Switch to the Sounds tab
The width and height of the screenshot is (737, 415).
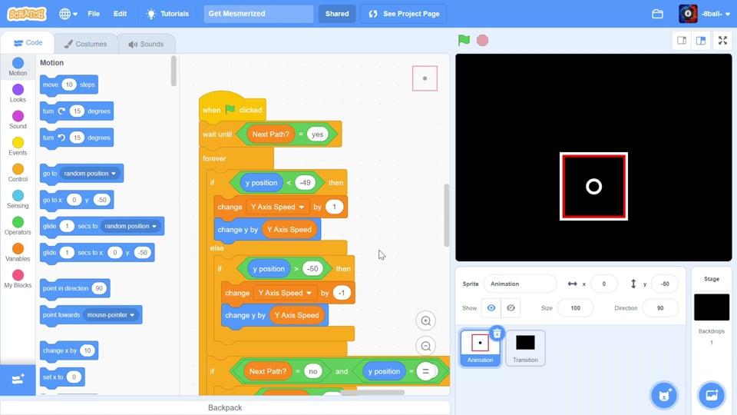click(146, 44)
